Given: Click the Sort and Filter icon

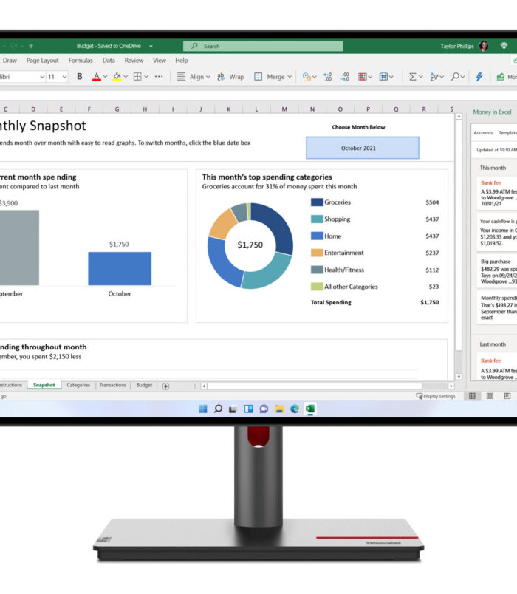Looking at the screenshot, I should (x=434, y=77).
